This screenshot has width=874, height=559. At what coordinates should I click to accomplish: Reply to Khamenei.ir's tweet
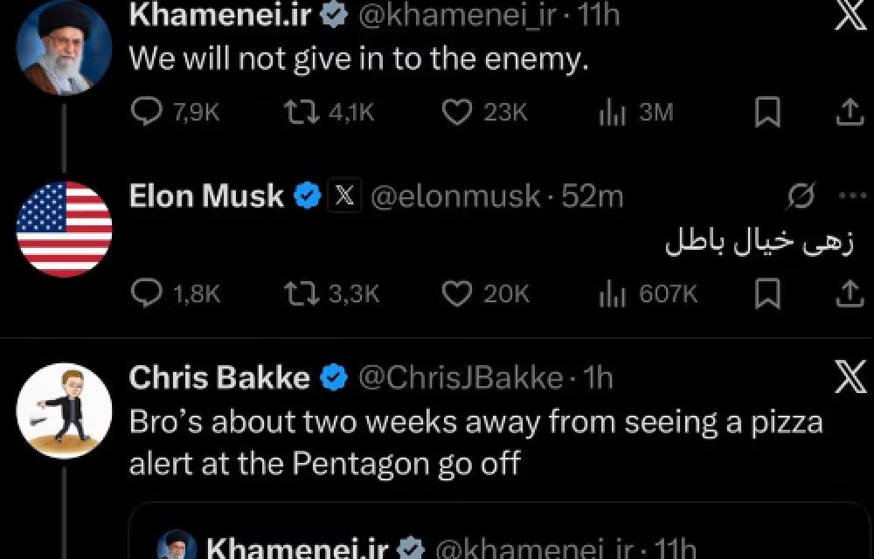point(146,113)
